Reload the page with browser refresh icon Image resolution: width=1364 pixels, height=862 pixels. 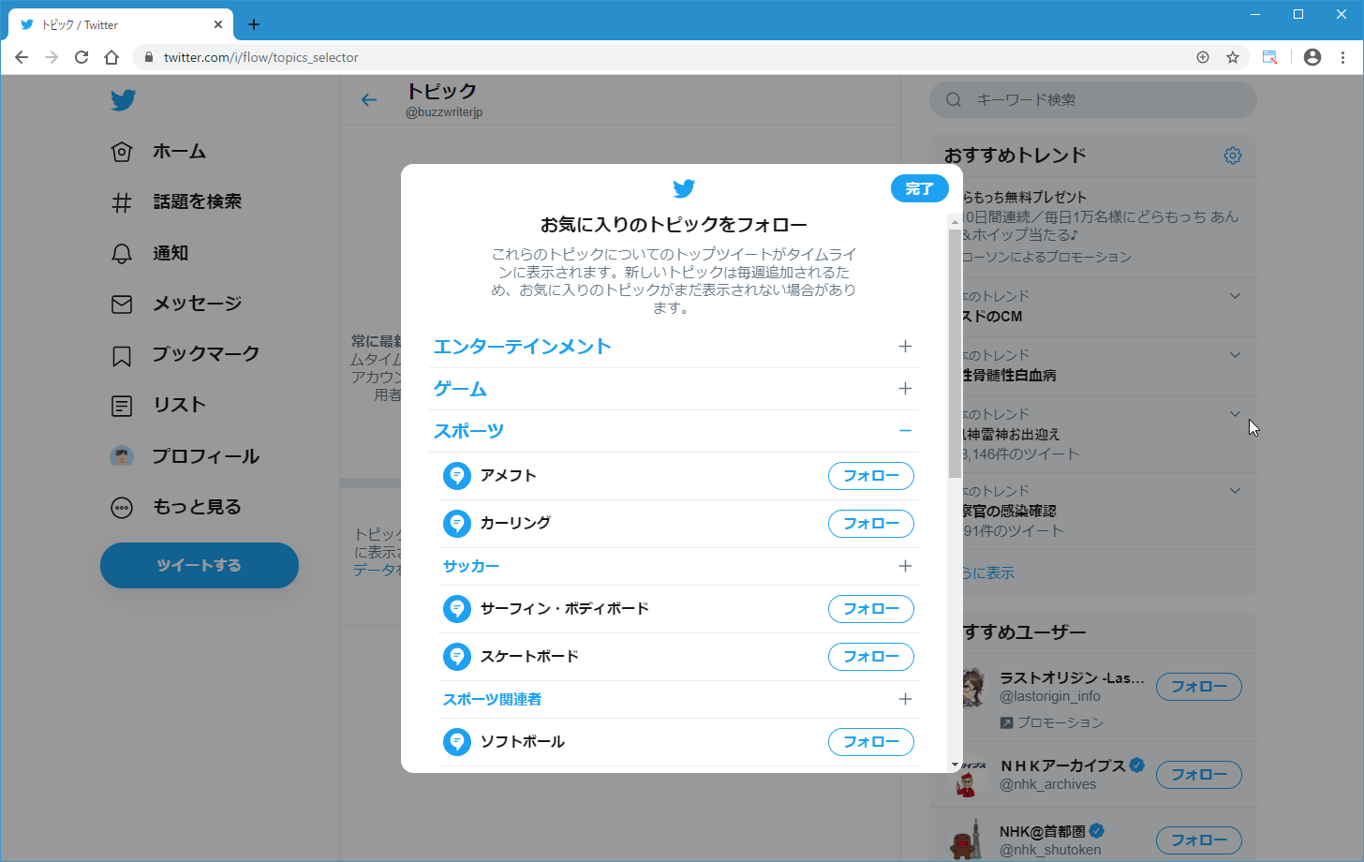(x=82, y=57)
